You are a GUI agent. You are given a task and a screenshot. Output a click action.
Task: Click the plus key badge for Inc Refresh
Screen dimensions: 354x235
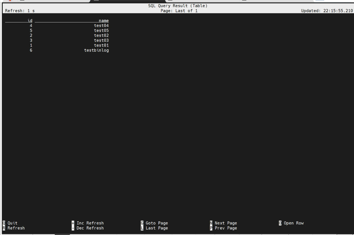pos(73,223)
